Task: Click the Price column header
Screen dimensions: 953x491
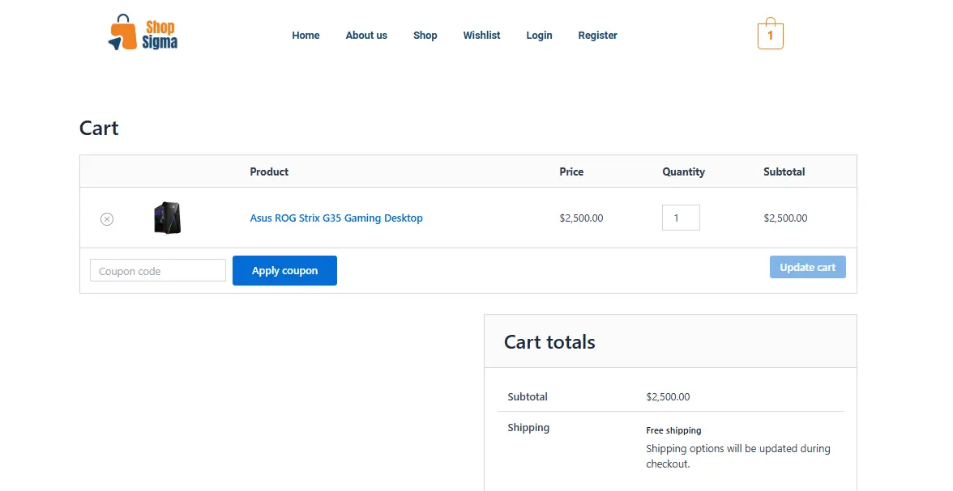Action: (571, 171)
